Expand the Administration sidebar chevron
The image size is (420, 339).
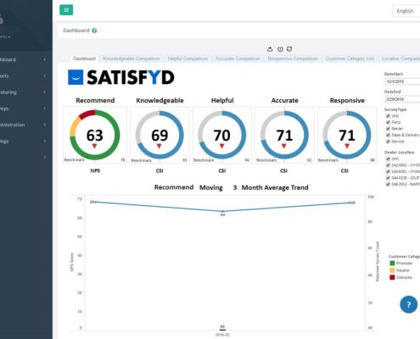click(45, 125)
